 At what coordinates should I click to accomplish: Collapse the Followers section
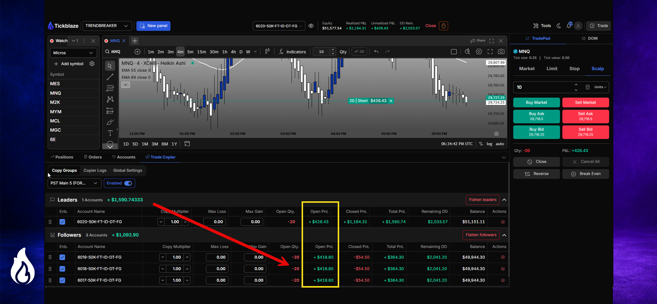click(504, 235)
